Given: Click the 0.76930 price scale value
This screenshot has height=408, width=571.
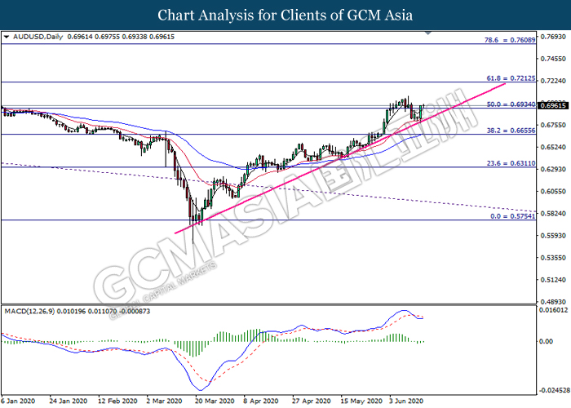Looking at the screenshot, I should [553, 37].
